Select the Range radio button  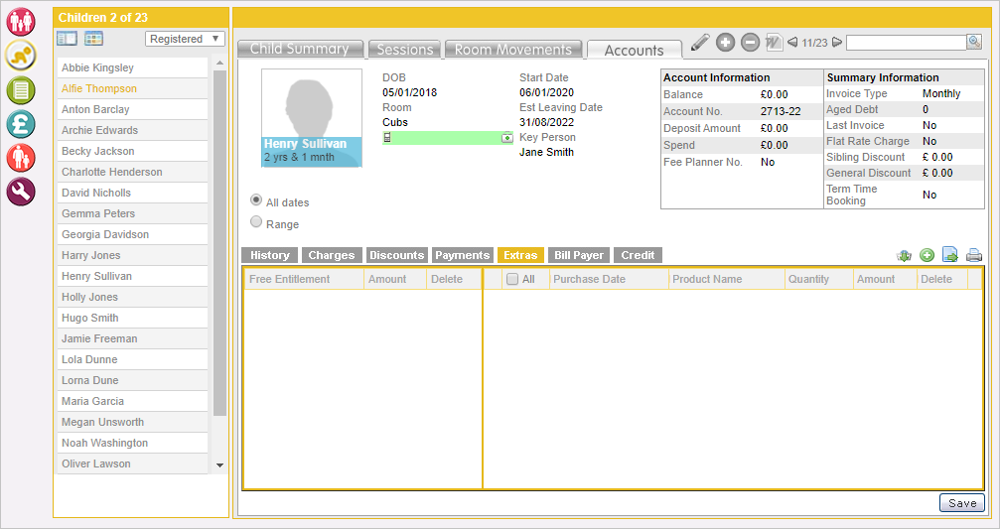tap(256, 221)
